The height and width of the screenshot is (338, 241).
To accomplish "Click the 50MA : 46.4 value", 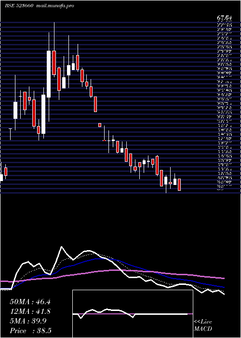I will coord(30,302).
